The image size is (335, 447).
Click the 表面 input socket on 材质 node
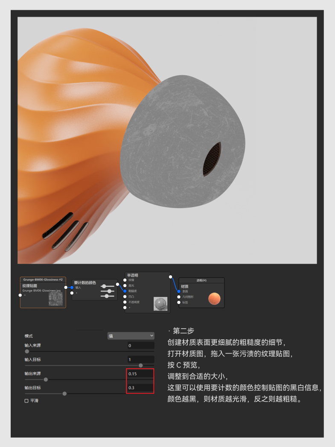point(179,291)
